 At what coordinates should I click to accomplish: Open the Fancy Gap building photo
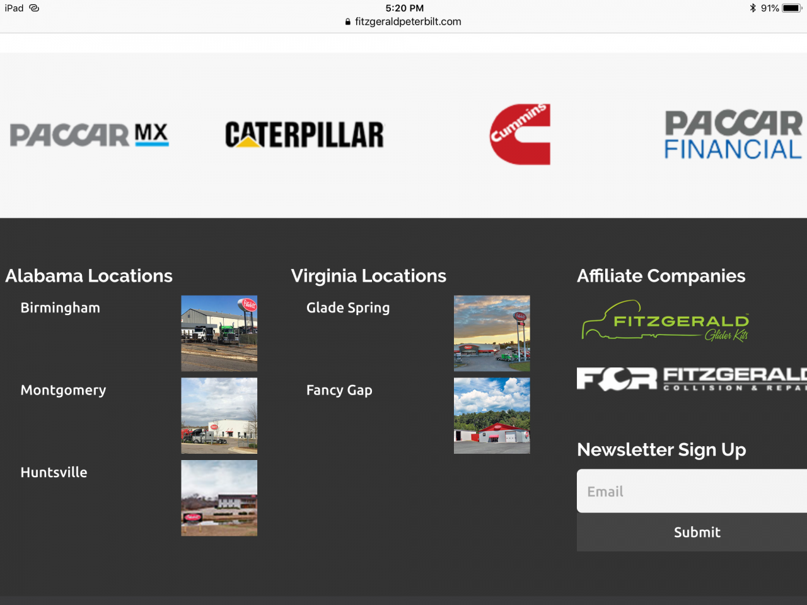pos(492,416)
